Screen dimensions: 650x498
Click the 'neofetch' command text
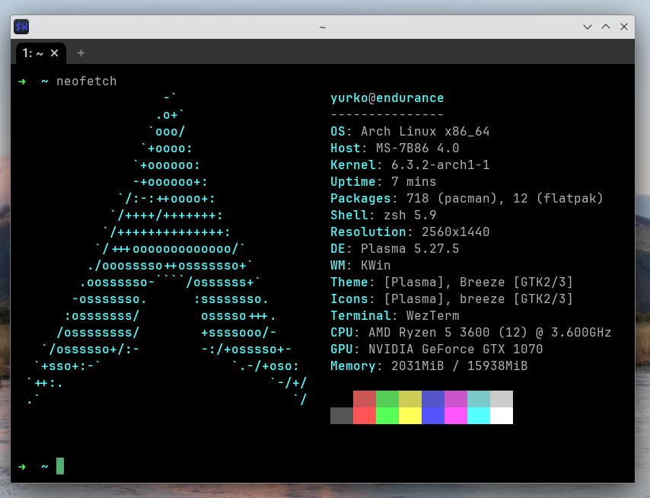[x=87, y=81]
